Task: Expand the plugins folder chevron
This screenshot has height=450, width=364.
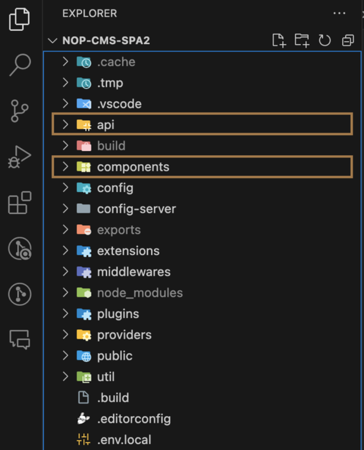Action: (65, 313)
